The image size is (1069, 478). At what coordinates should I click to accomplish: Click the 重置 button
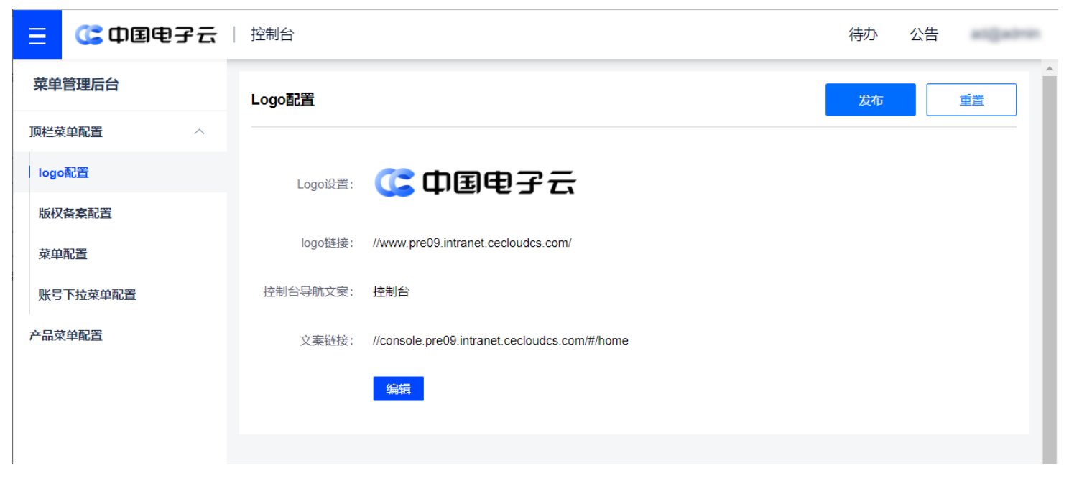[x=971, y=100]
